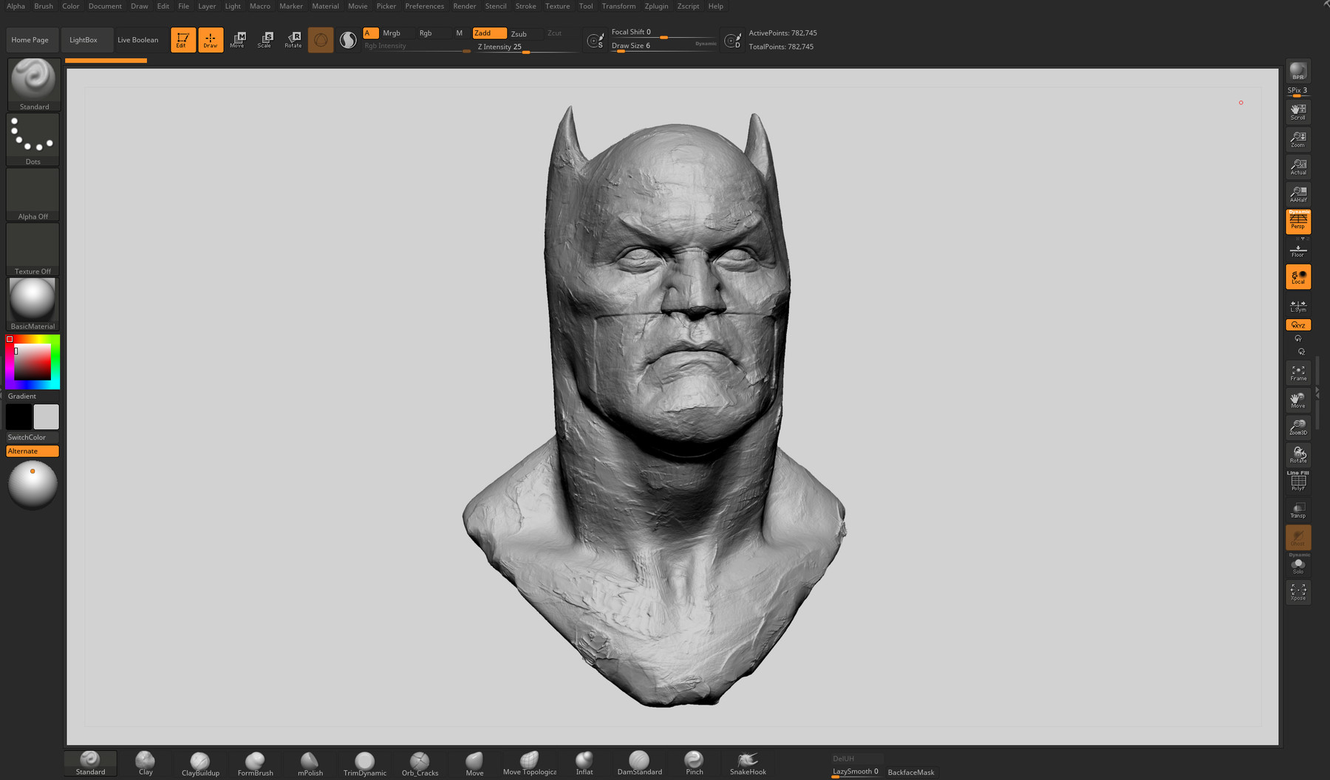Select the DamStandard brush
This screenshot has height=780, width=1330.
click(x=638, y=764)
